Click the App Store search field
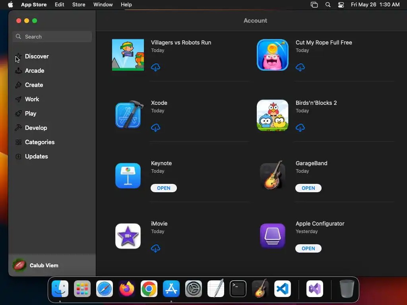The height and width of the screenshot is (305, 407). pos(52,37)
